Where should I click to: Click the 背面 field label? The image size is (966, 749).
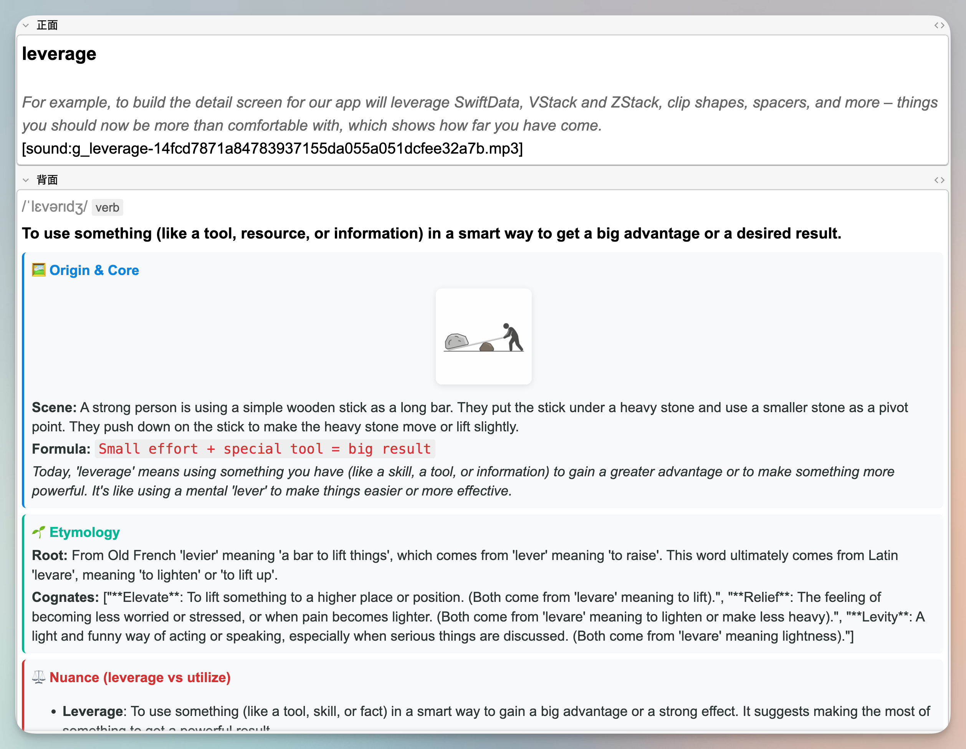47,180
